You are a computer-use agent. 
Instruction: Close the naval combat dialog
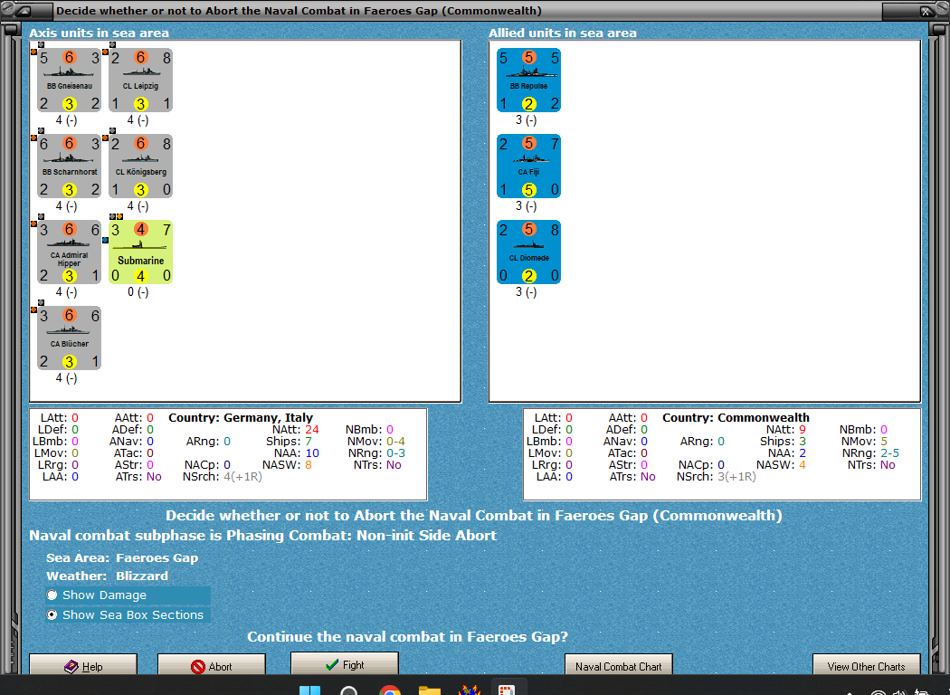click(926, 10)
